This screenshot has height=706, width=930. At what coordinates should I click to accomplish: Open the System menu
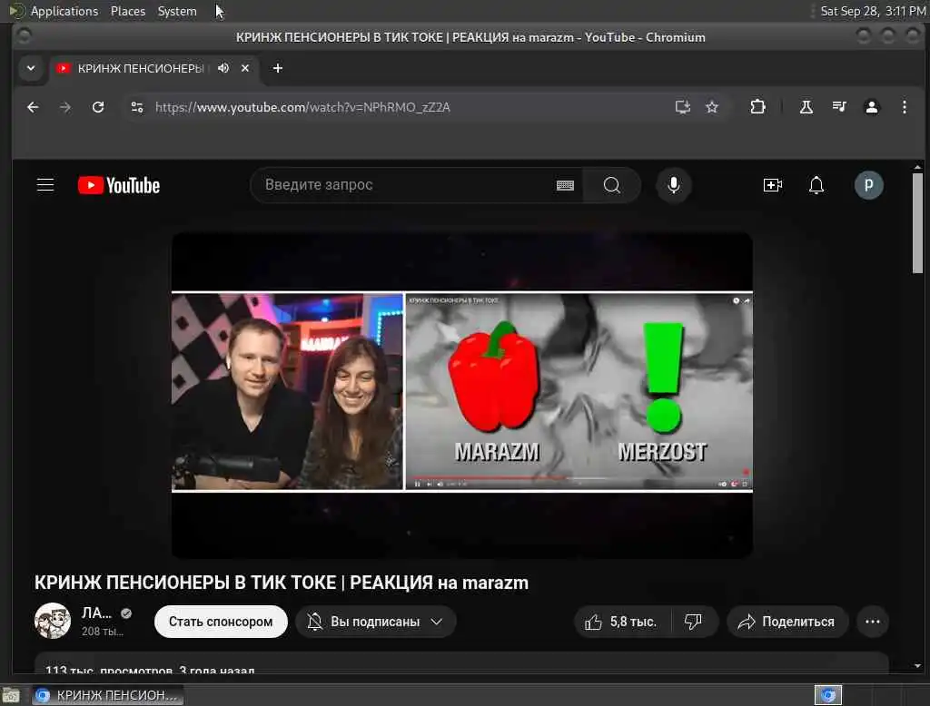(177, 11)
